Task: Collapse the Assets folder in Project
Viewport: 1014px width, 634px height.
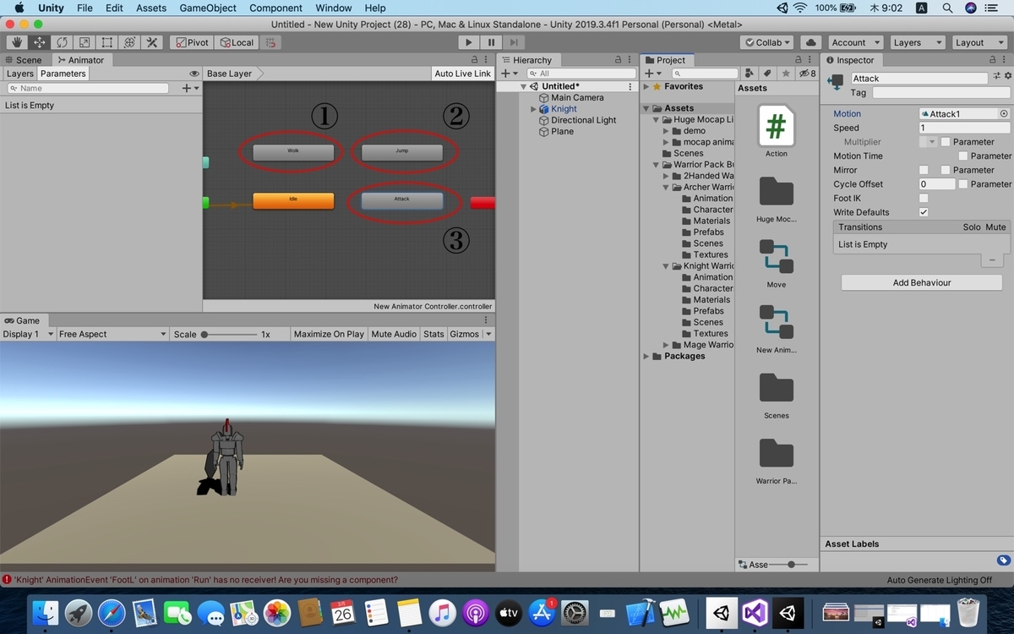Action: pos(646,108)
